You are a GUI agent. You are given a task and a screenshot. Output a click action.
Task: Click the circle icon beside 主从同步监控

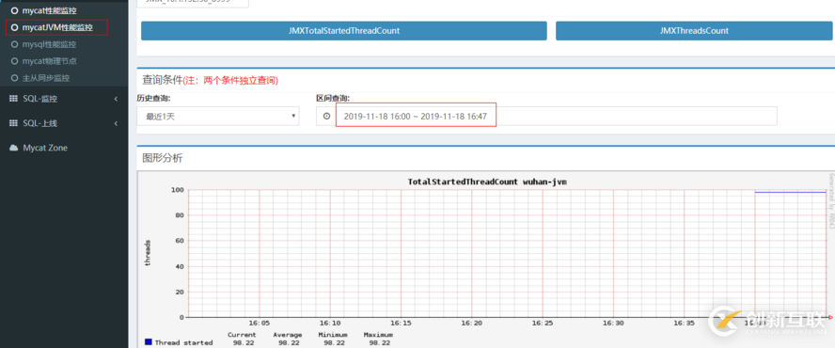click(x=15, y=78)
